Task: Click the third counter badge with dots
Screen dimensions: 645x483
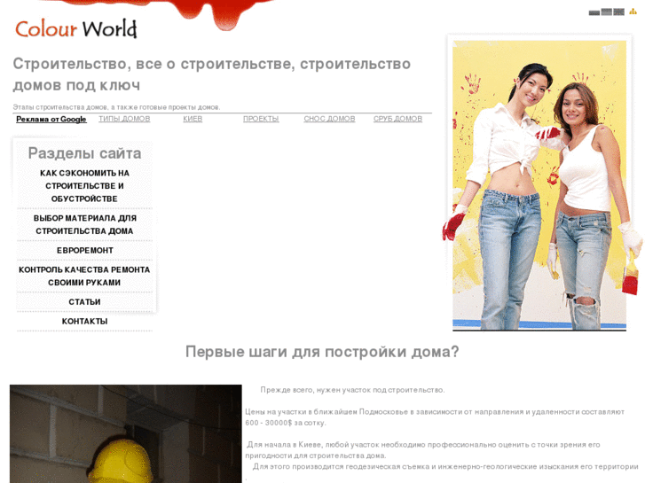Action: point(618,12)
